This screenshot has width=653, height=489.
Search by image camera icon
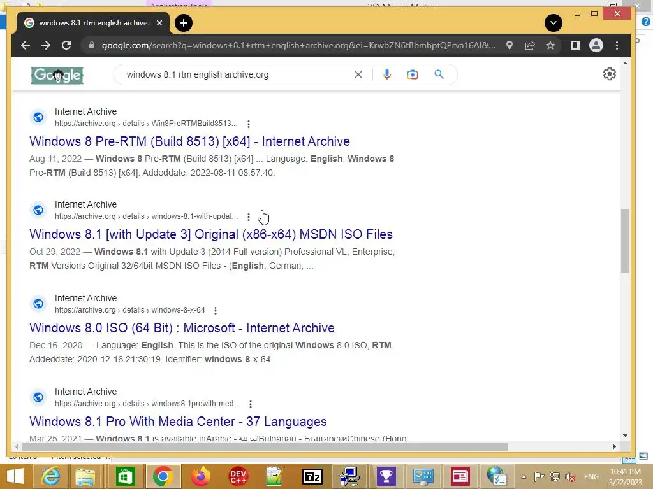(x=413, y=74)
